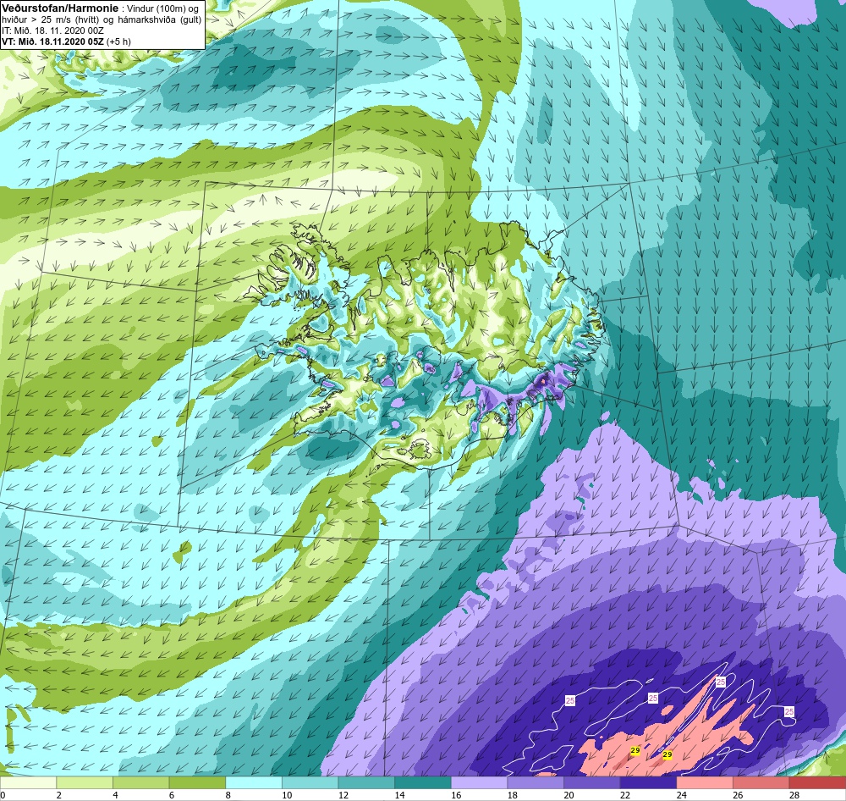This screenshot has width=846, height=801.
Task: Click the leftmost white '25' gust contour label
Action: [570, 700]
